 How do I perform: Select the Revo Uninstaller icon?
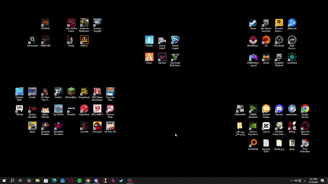click(305, 146)
